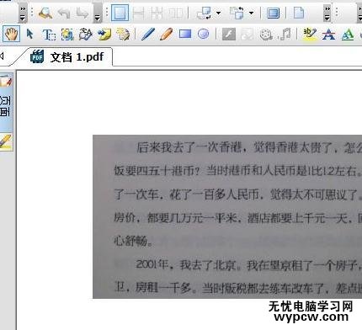362x330 pixels.
Task: Select the green Underline text tool
Action: pyautogui.click(x=348, y=35)
